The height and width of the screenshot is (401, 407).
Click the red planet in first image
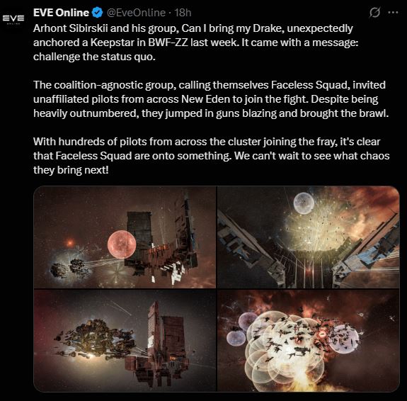point(122,244)
